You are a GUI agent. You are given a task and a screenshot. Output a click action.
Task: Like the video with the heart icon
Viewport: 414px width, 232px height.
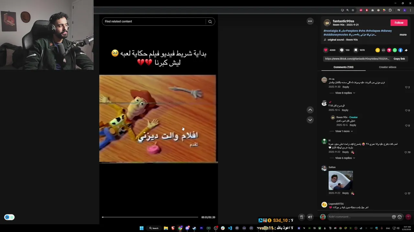tap(326, 50)
